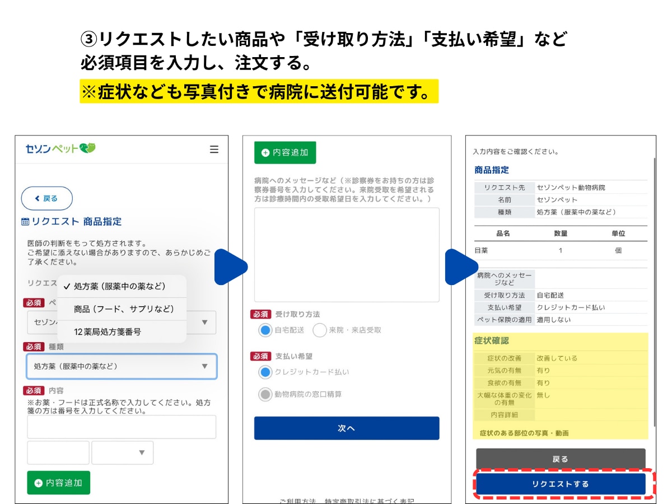Viewport: 672px width, 504px height.
Task: Click the 病院へのメッセージ text area
Action: [347, 255]
